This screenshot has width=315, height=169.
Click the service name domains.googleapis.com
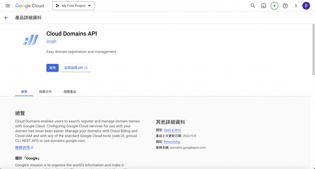pyautogui.click(x=188, y=147)
